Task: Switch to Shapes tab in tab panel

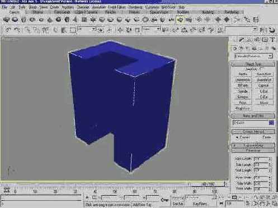Action: 37,12
